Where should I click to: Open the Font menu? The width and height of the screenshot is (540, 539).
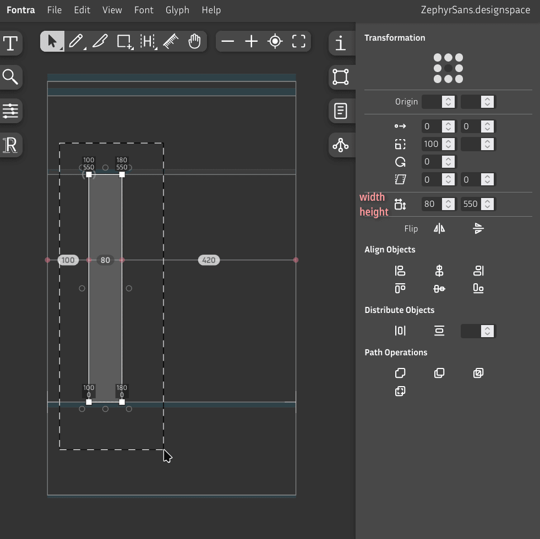pyautogui.click(x=144, y=9)
